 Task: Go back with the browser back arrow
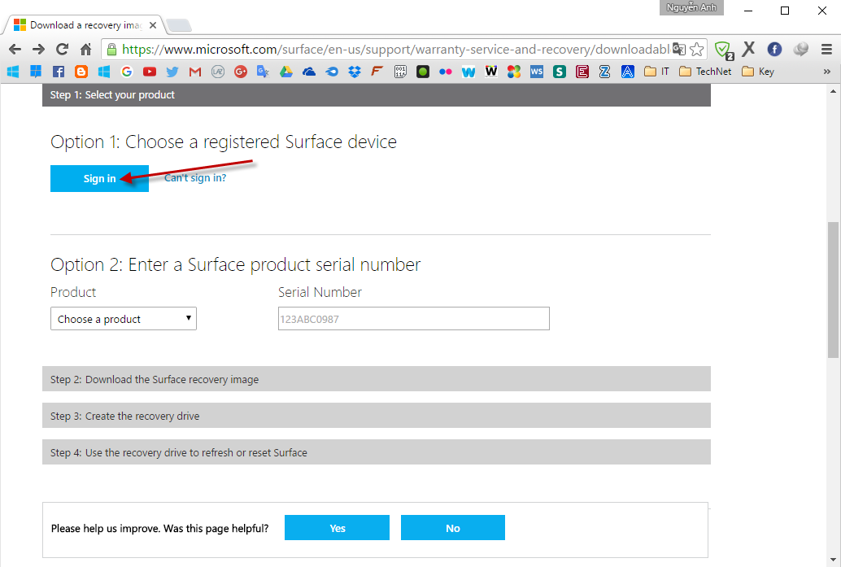pos(15,50)
